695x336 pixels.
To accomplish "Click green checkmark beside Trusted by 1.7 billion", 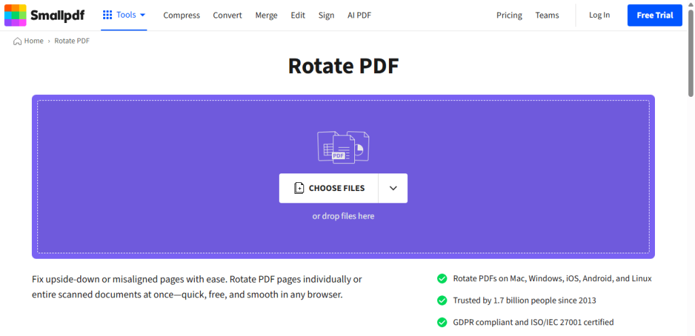I will tap(442, 300).
